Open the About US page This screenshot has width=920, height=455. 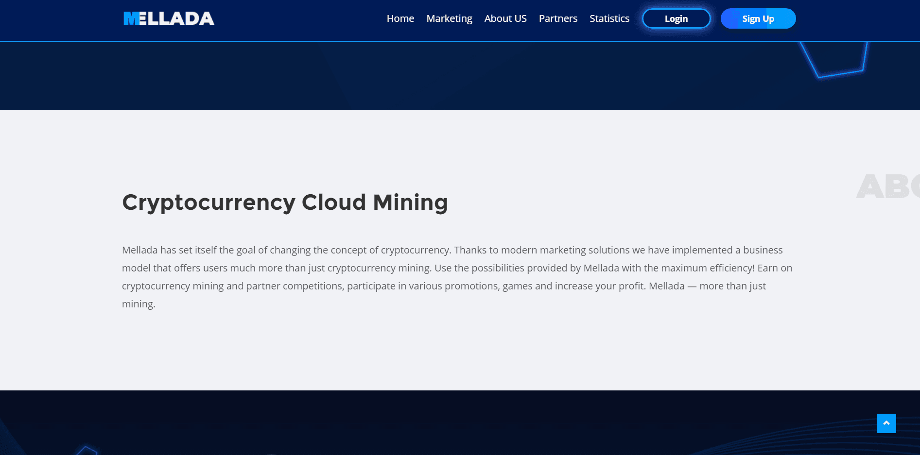coord(505,18)
